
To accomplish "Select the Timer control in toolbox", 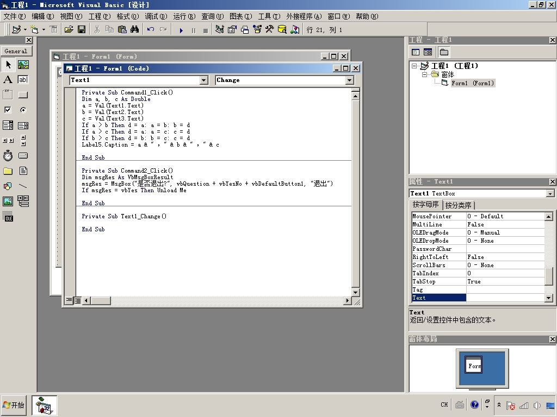I will [8, 156].
